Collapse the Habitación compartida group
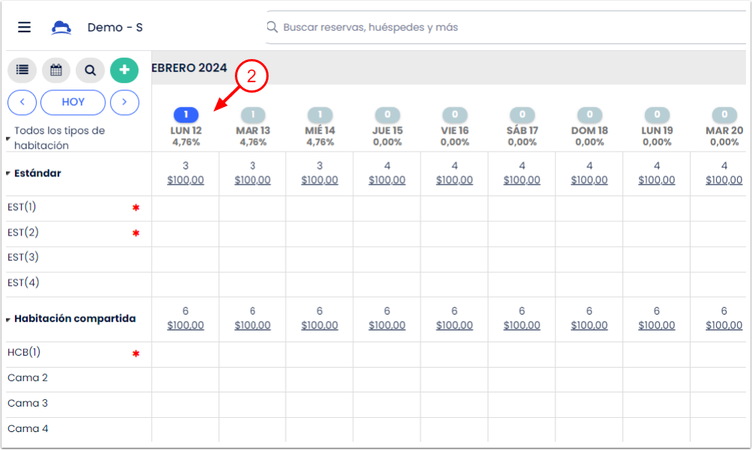 [x=8, y=318]
